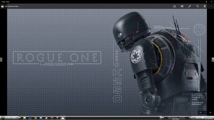The width and height of the screenshot is (214, 120).
Task: Restore down the Photos window
Action: tap(206, 2)
